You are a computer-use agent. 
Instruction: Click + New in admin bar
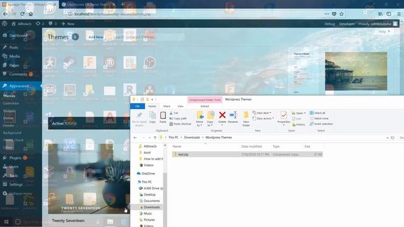[x=68, y=24]
